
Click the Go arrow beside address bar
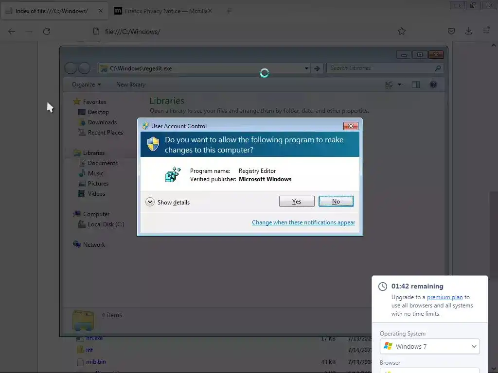coord(317,68)
